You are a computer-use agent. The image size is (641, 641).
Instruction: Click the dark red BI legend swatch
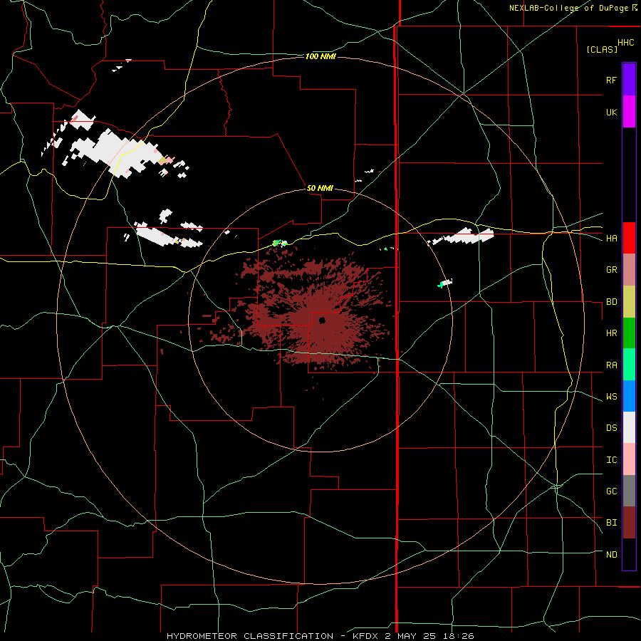(629, 523)
